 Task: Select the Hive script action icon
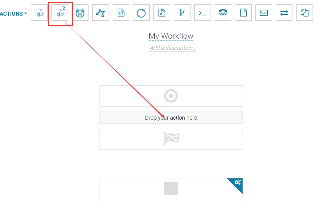[39, 13]
